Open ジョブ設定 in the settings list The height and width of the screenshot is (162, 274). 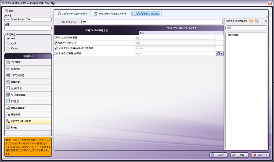coord(28,62)
